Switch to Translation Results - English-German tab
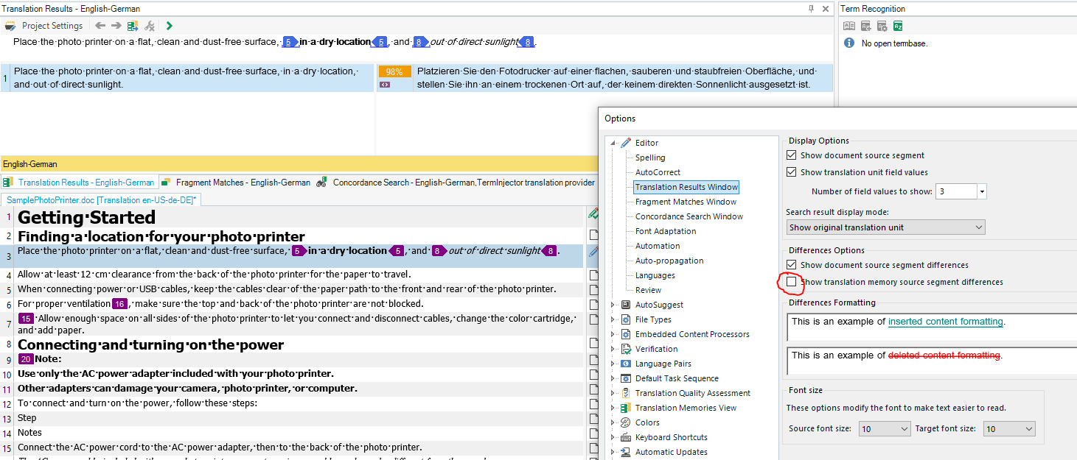Viewport: 1077px width, 460px height. [79, 183]
